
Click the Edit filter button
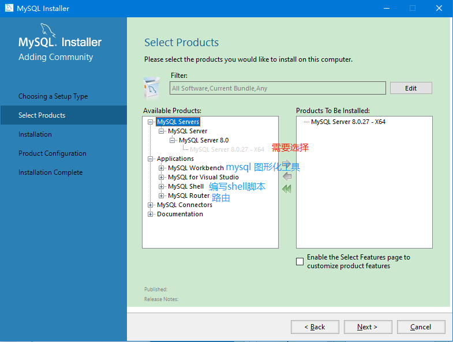coord(411,88)
